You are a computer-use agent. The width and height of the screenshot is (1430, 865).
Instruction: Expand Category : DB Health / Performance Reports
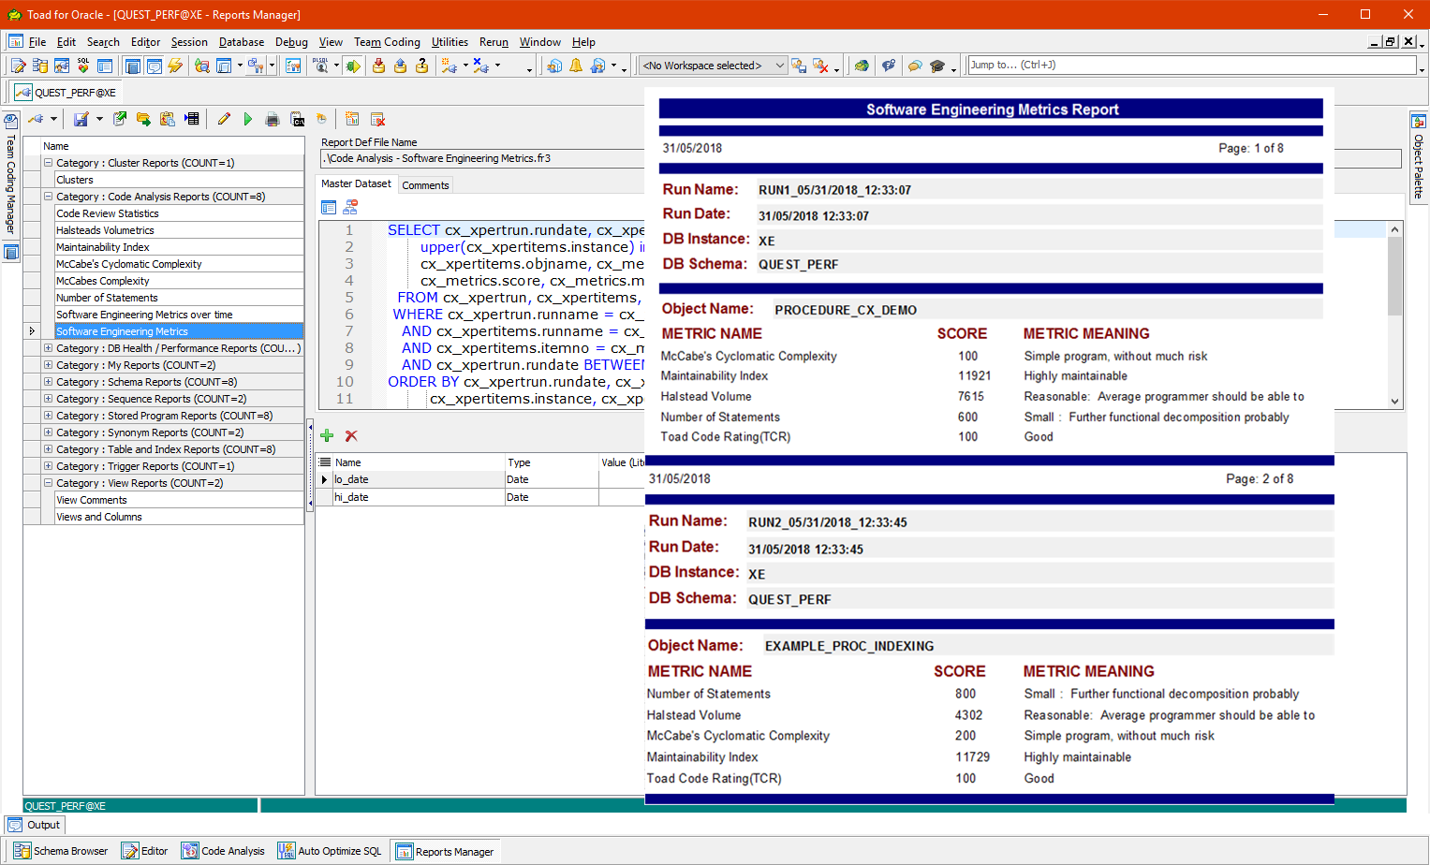click(x=48, y=348)
